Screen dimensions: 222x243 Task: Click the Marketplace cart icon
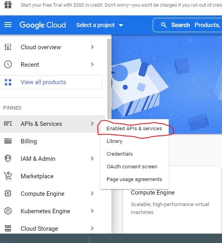tap(8, 176)
